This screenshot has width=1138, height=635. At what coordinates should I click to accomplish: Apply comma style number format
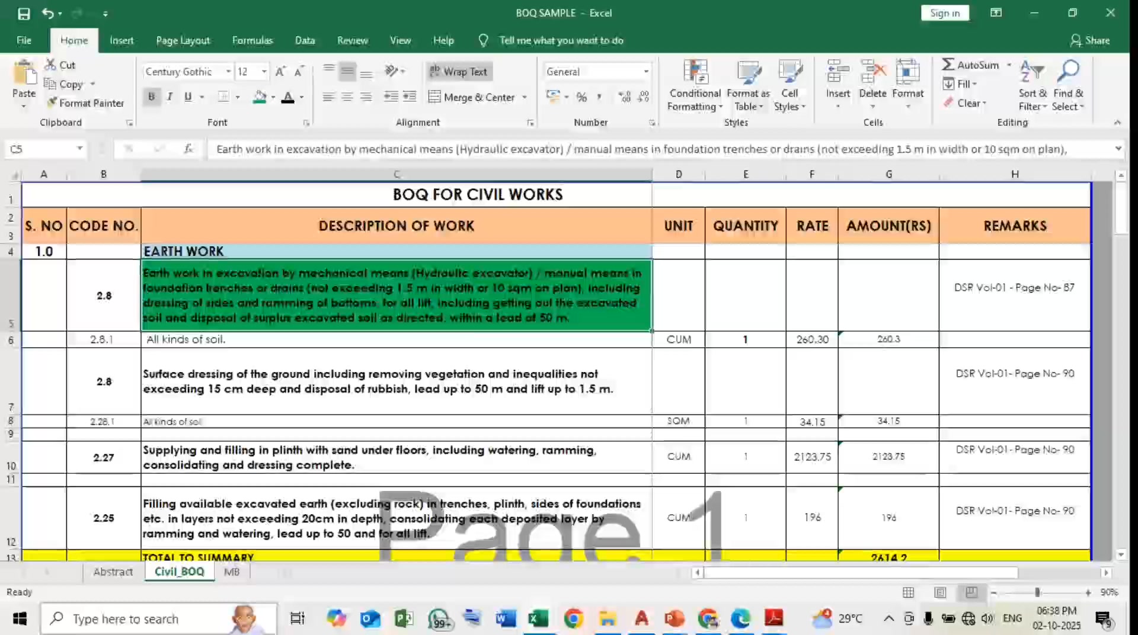tap(599, 97)
